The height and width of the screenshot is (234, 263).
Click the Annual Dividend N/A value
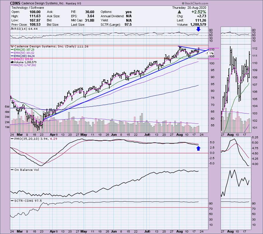[x=129, y=16]
